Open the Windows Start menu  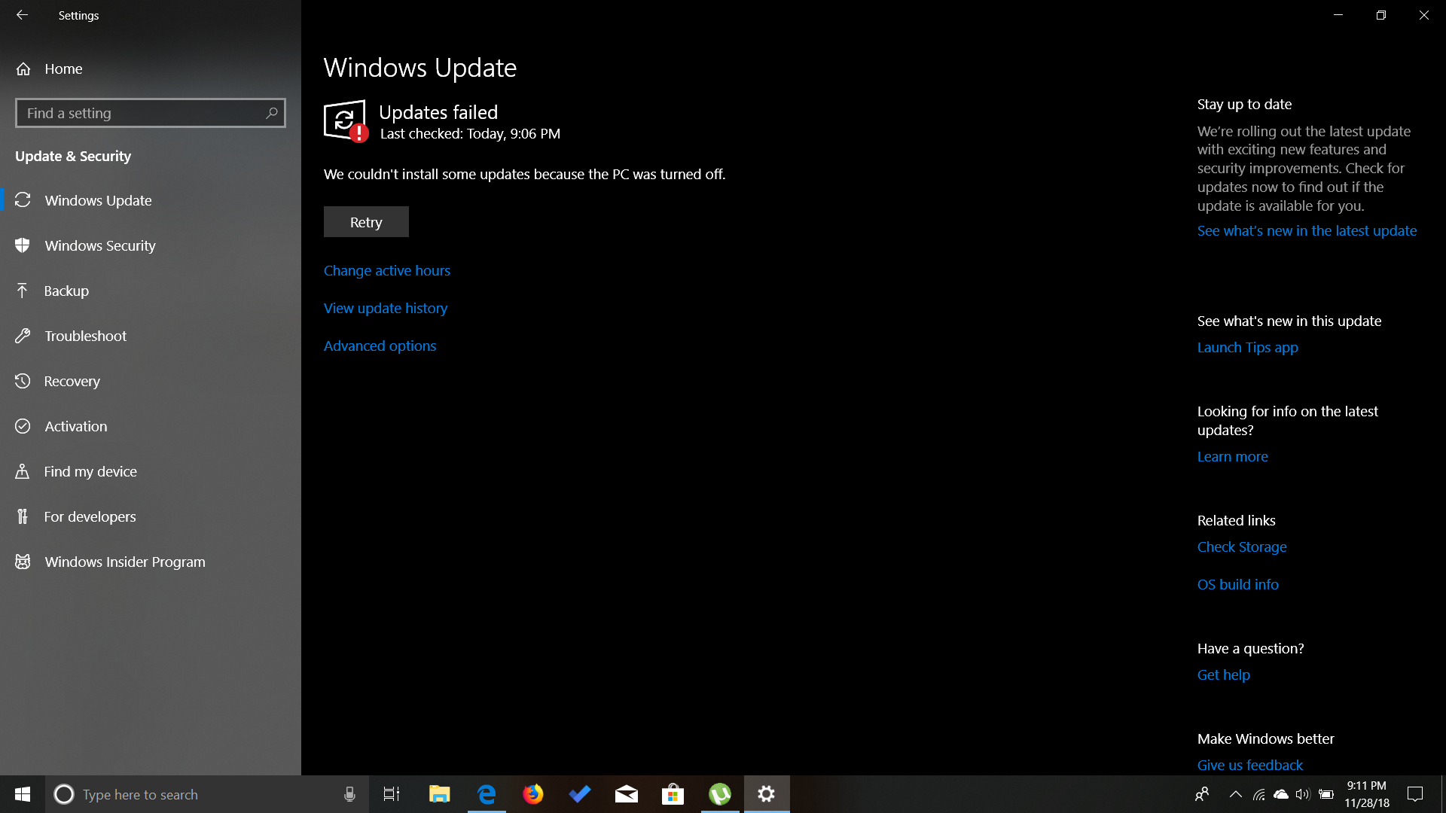pyautogui.click(x=23, y=794)
